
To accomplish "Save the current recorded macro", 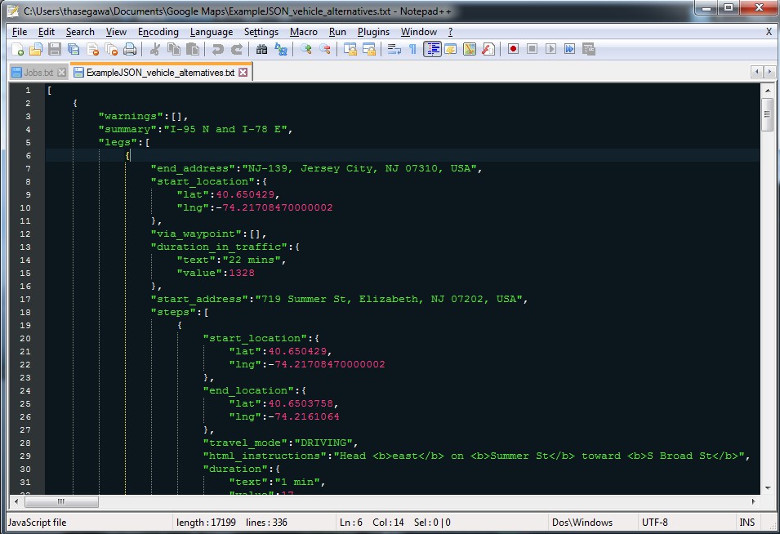I will 589,49.
